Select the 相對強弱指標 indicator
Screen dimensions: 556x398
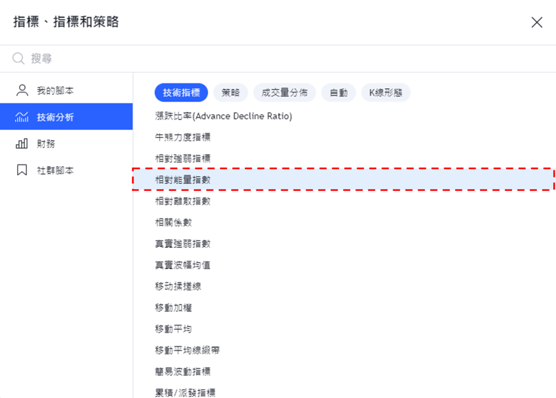[x=183, y=158]
